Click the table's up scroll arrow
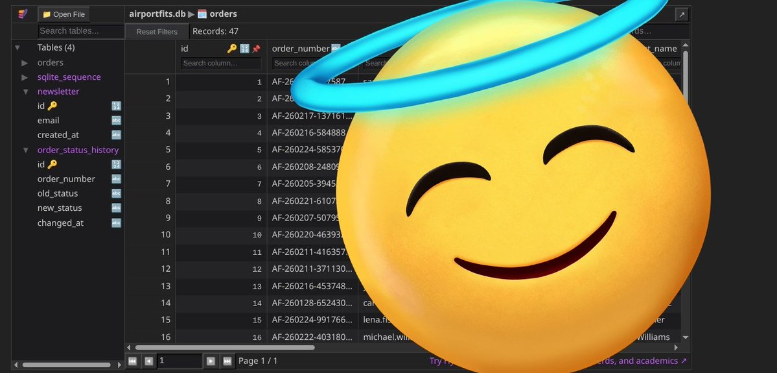777x373 pixels. (686, 45)
